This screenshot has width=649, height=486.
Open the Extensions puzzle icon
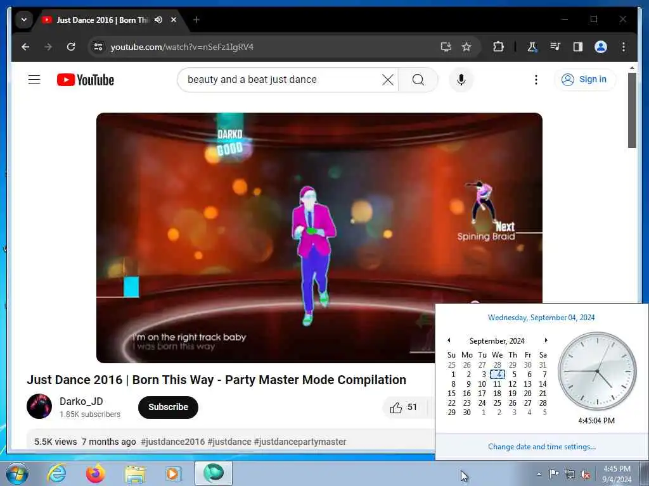(498, 47)
